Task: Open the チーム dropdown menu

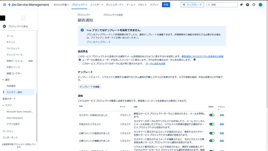Action: (x=131, y=5)
